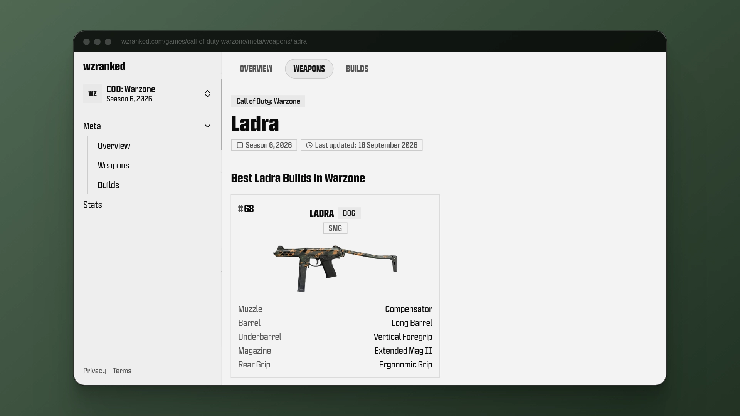Click the Long Barrel attachment value
740x416 pixels.
click(x=412, y=323)
